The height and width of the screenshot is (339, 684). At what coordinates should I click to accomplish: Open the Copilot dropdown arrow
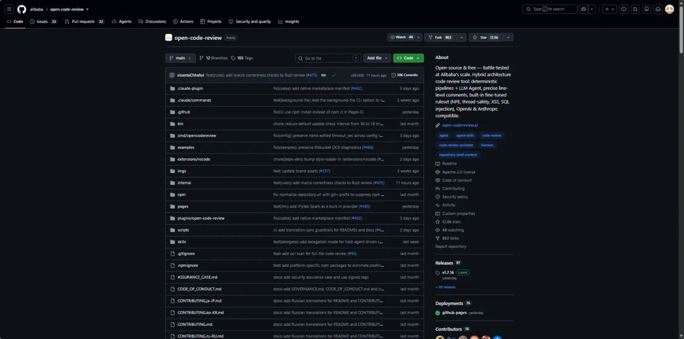point(592,9)
